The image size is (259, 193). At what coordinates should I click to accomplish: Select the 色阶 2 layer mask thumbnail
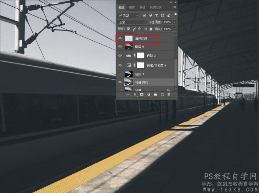tap(141, 56)
